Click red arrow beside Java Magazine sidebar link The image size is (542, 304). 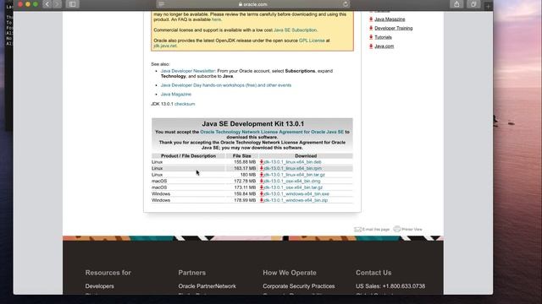coord(371,19)
